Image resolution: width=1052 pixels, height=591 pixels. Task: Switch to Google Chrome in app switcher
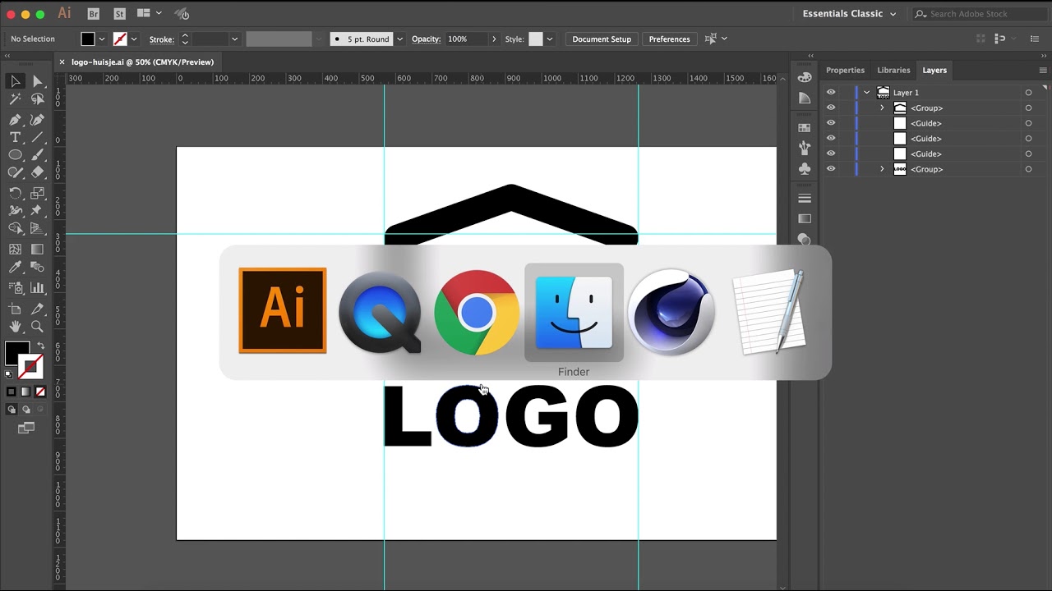point(477,312)
